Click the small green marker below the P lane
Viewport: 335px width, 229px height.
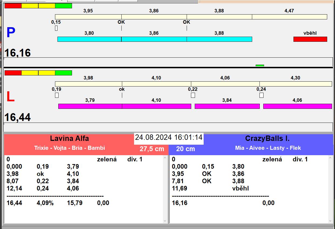pyautogui.click(x=260, y=65)
